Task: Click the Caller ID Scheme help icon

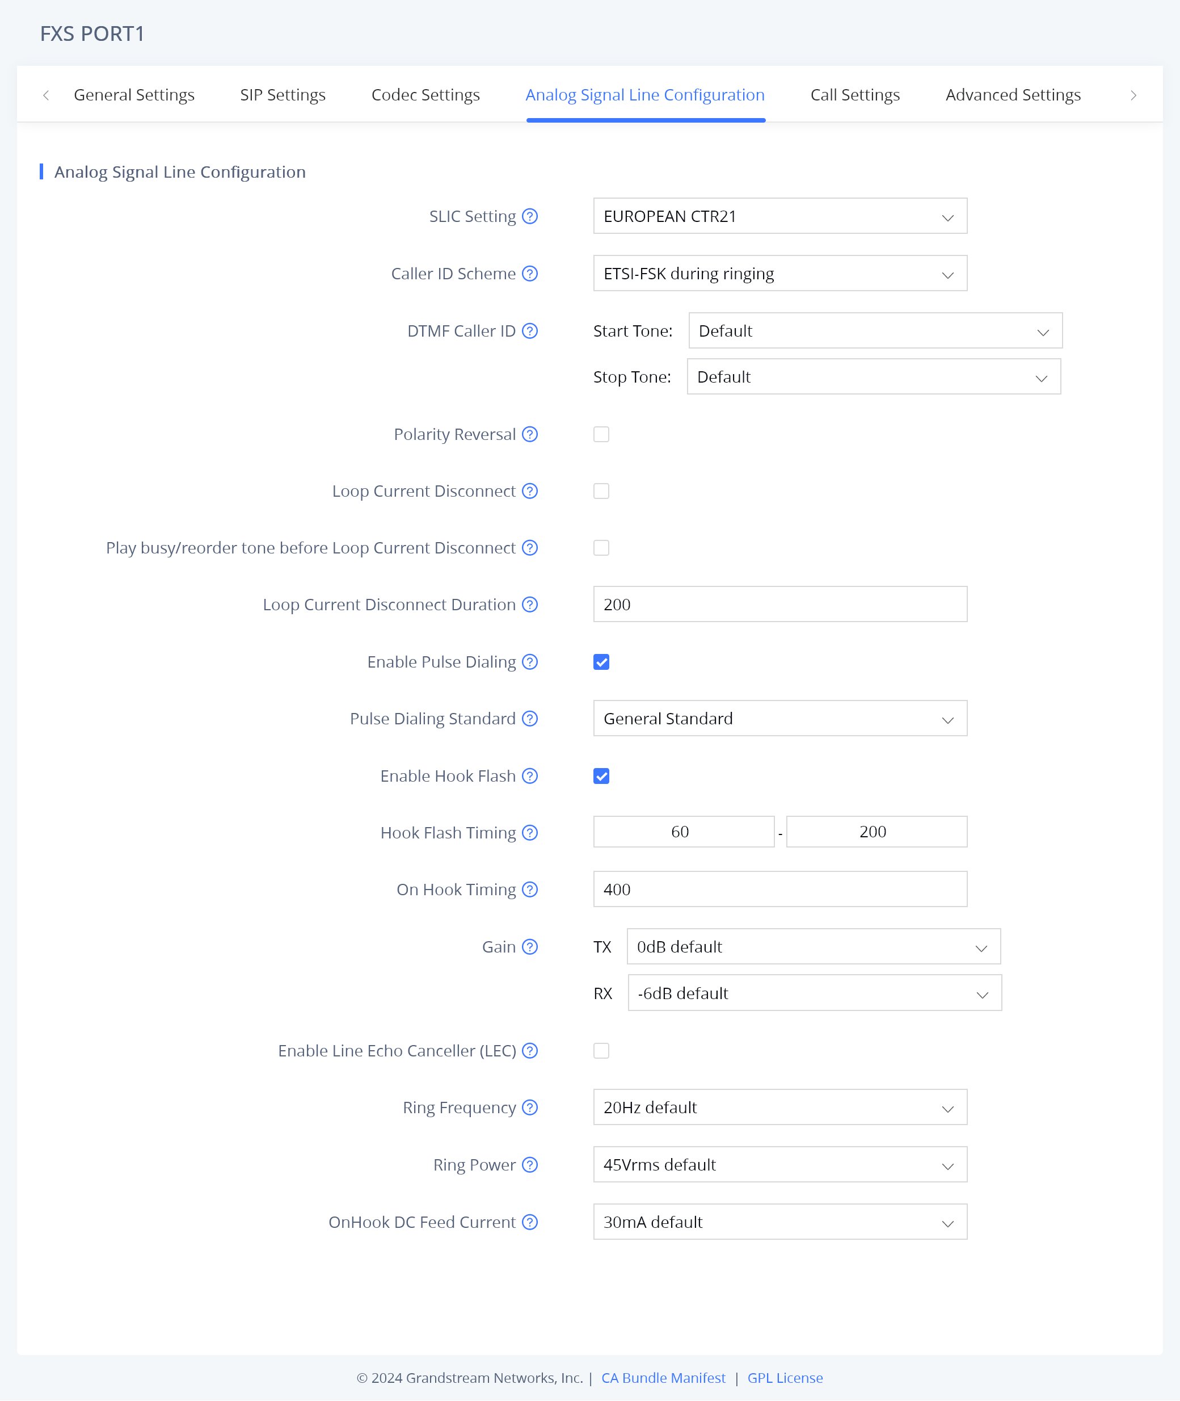Action: click(530, 274)
